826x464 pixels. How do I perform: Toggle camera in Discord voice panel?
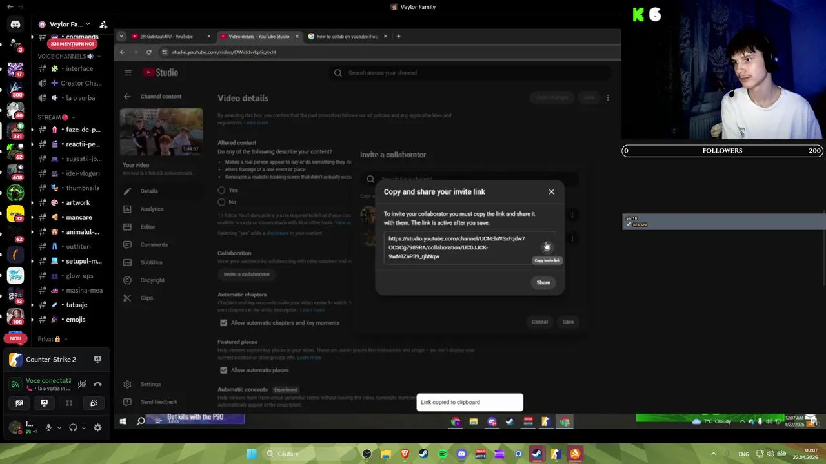tap(19, 403)
